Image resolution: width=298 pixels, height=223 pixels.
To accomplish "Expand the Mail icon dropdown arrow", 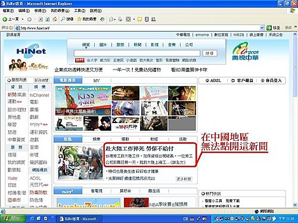I will [115, 20].
